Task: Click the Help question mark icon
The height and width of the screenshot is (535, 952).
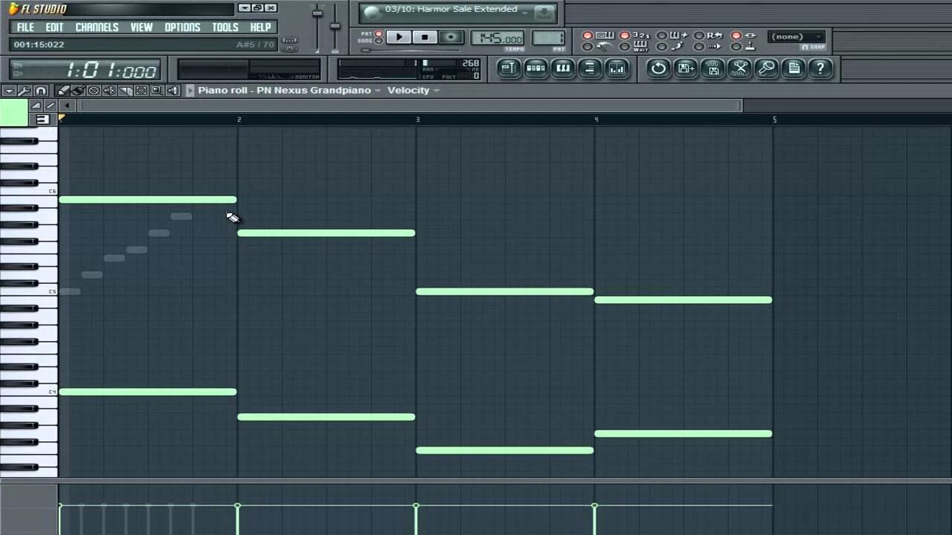Action: pos(820,68)
